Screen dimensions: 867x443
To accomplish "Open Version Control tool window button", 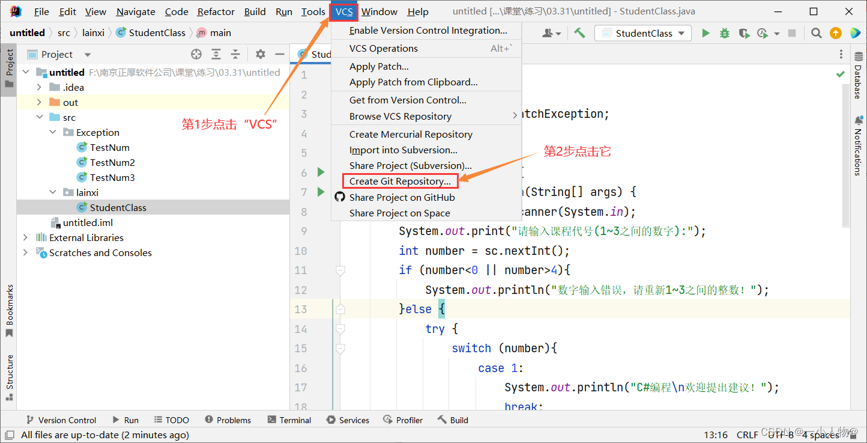I will (60, 420).
